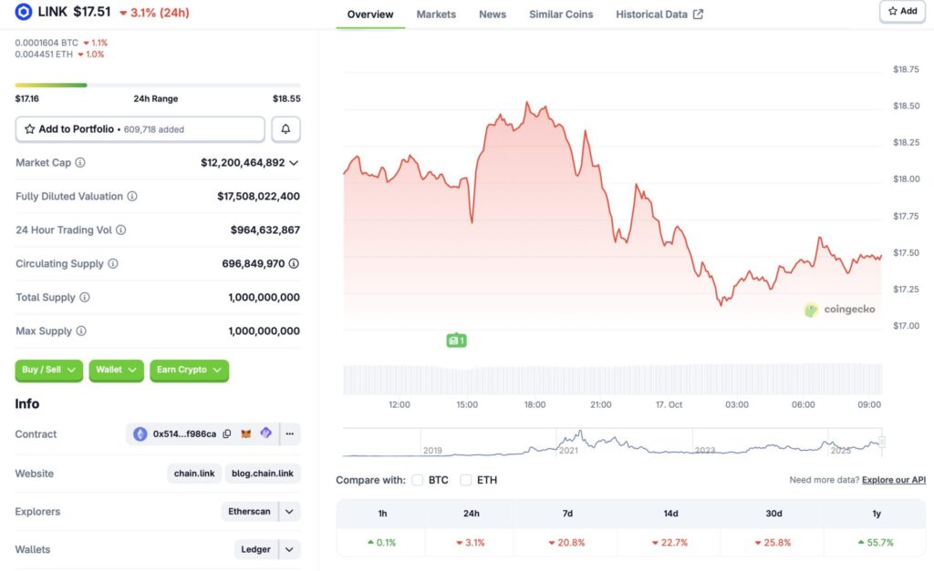Viewport: 934px width, 571px height.
Task: Follow the Explore our API link
Action: [893, 480]
